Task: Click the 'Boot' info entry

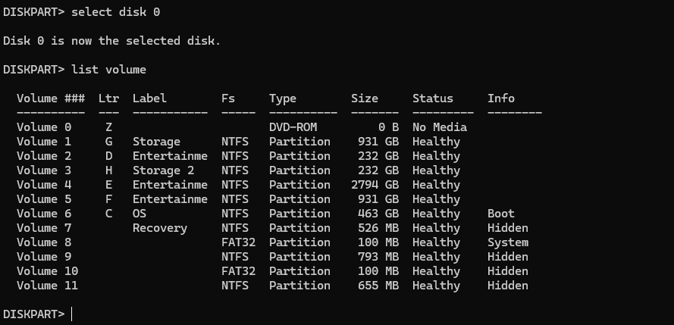Action: pyautogui.click(x=500, y=214)
